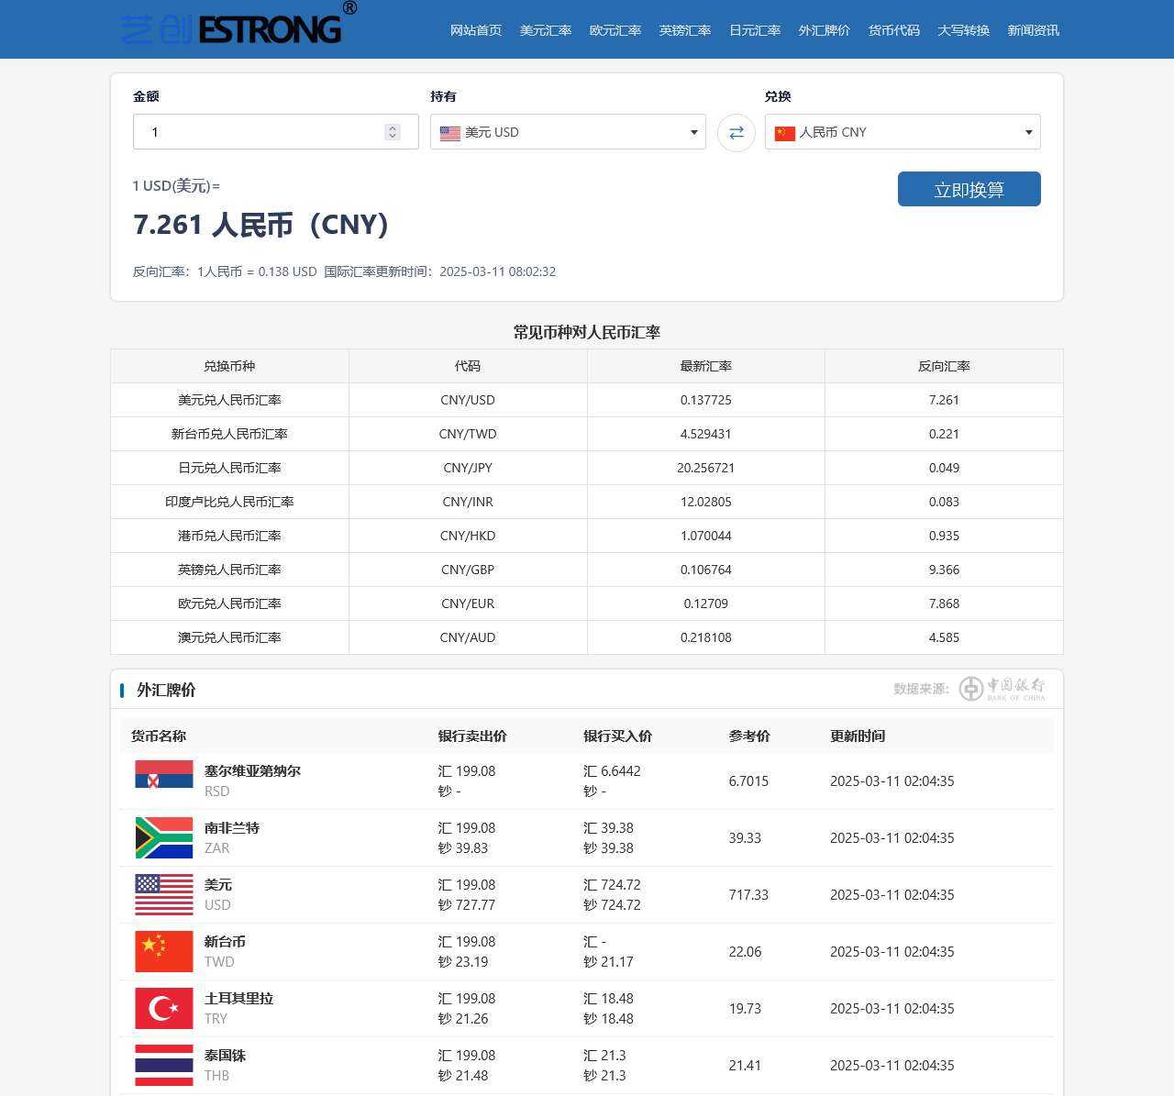Open the 英镑兑人民币汇率 link
Image resolution: width=1174 pixels, height=1096 pixels.
tap(229, 570)
